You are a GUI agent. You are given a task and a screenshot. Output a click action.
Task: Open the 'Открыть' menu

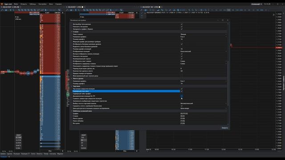[x=24, y=4]
